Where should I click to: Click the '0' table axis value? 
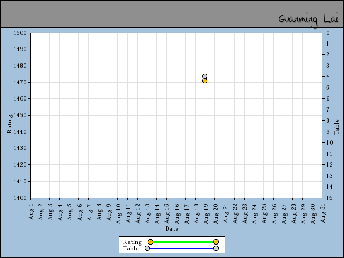328,33
